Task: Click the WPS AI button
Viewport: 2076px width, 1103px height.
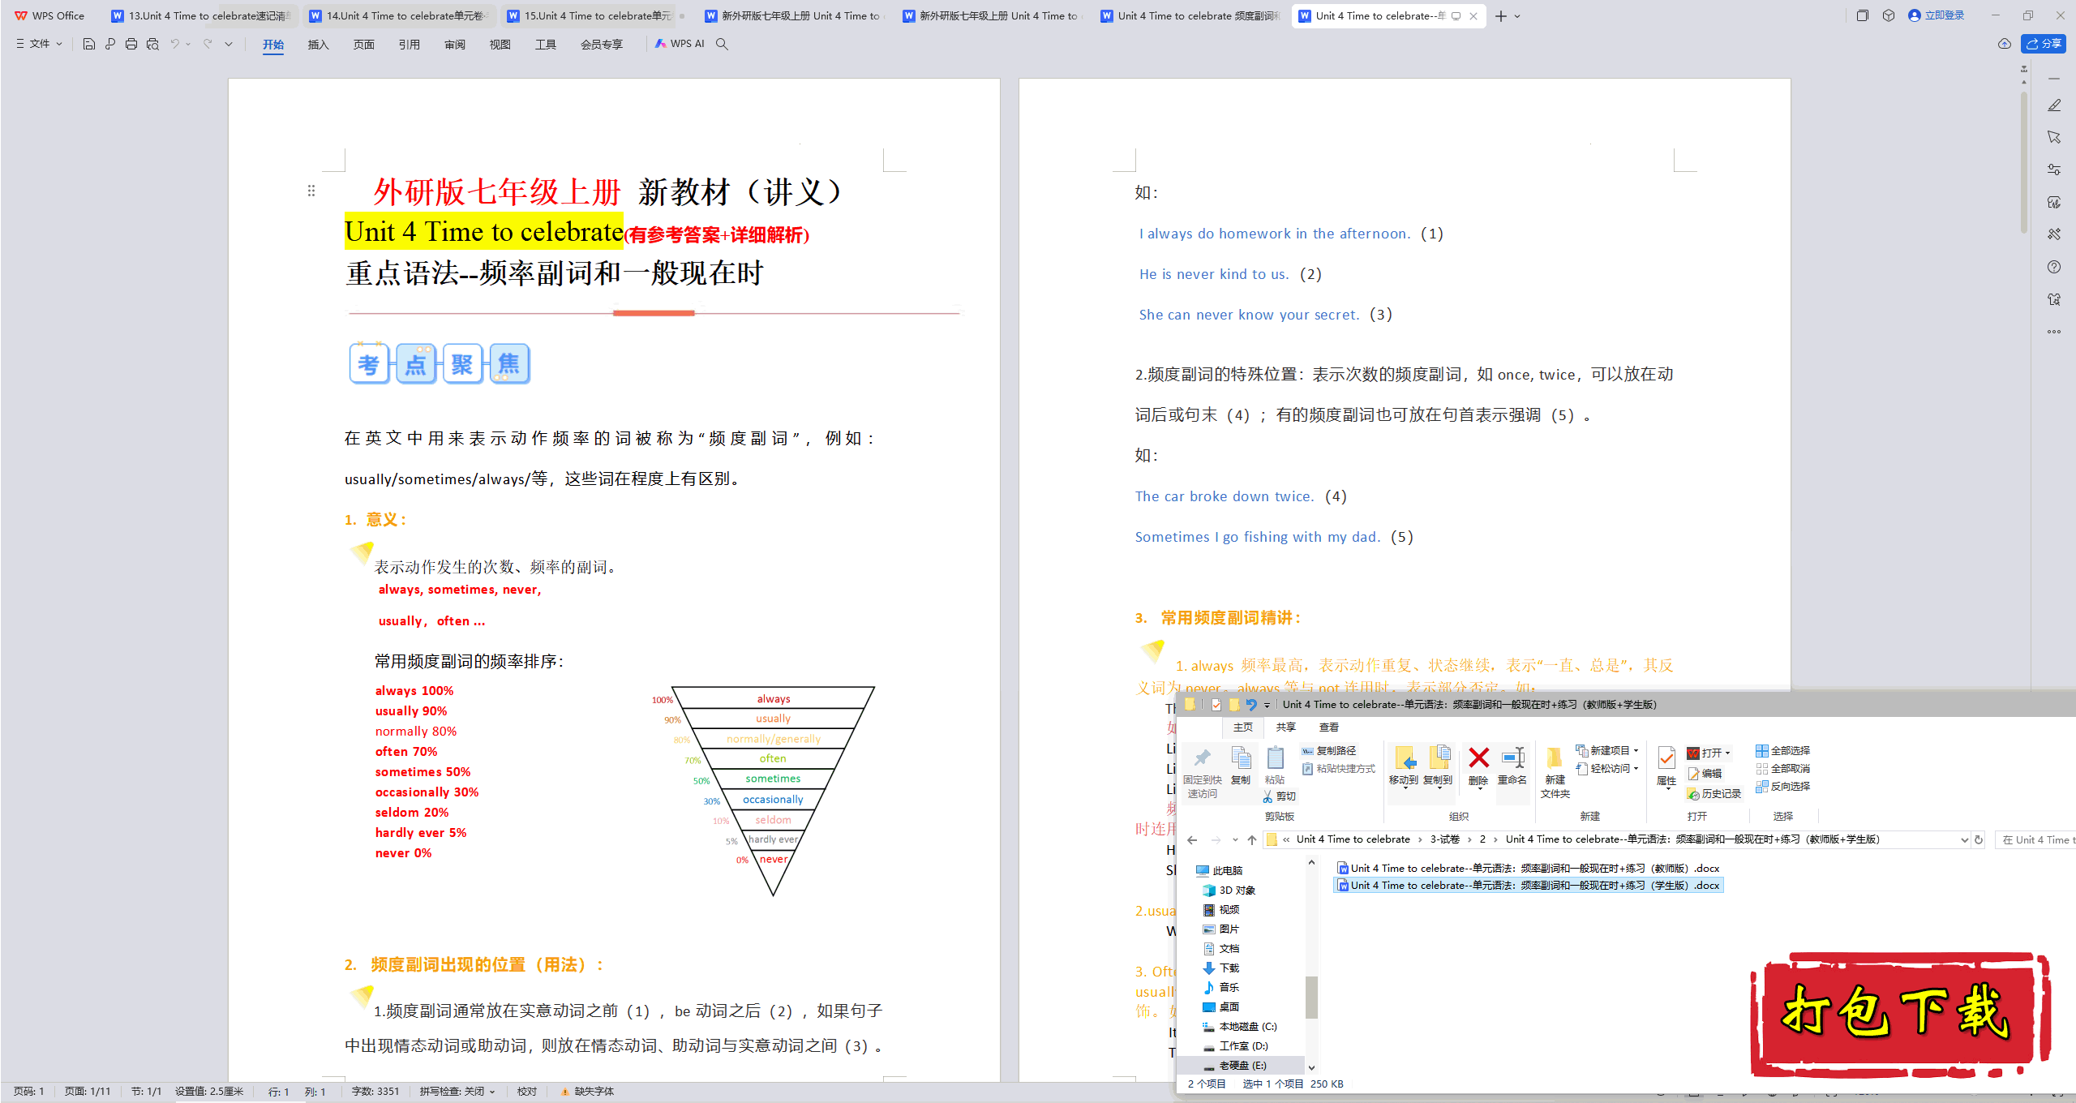Action: click(x=680, y=44)
